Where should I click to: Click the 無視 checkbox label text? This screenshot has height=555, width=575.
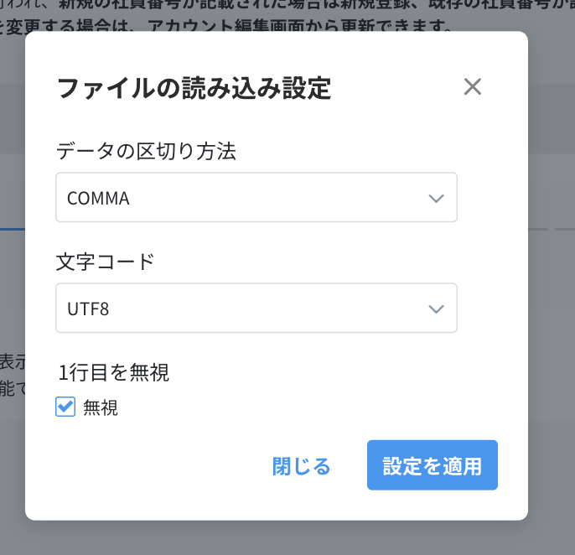[x=101, y=408]
